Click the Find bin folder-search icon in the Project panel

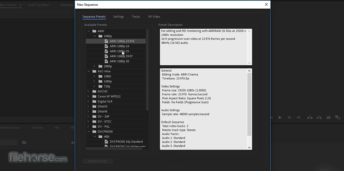pyautogui.click(x=24, y=142)
